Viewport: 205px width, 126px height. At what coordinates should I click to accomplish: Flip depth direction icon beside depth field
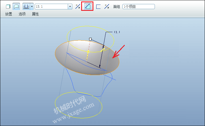(78, 7)
